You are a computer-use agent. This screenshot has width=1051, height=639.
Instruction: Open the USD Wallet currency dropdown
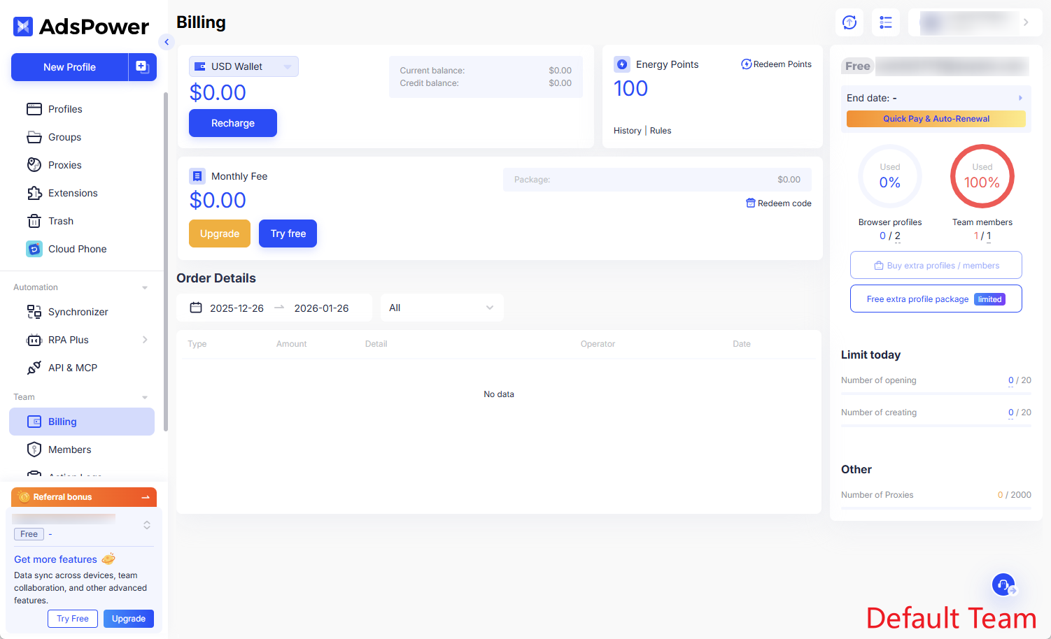[x=244, y=66]
